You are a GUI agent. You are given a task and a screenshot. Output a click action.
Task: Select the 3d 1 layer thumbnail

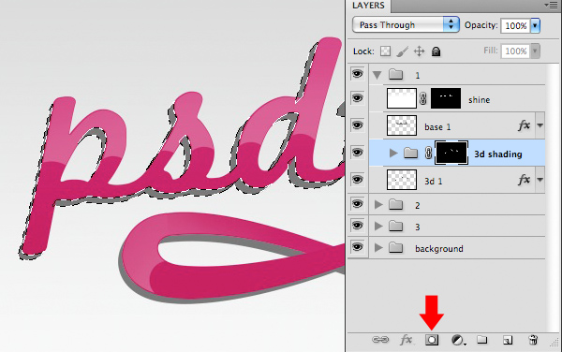pyautogui.click(x=402, y=180)
